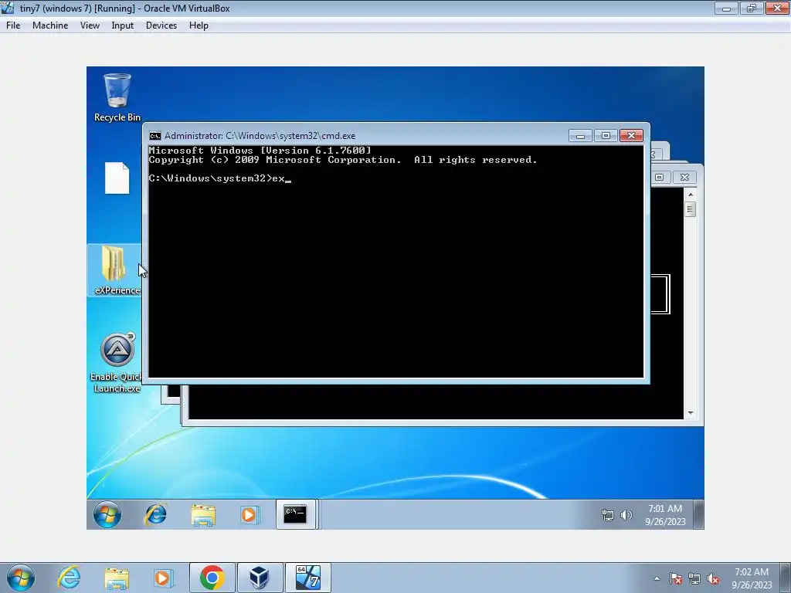Open File Explorer from host taskbar
The height and width of the screenshot is (593, 791).
click(x=117, y=578)
